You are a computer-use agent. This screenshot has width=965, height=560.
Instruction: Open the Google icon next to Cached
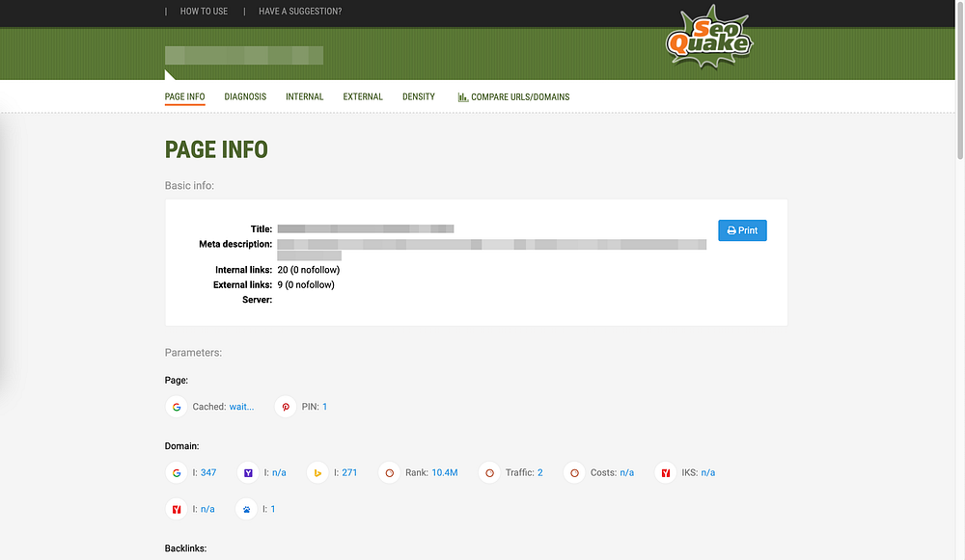click(176, 407)
